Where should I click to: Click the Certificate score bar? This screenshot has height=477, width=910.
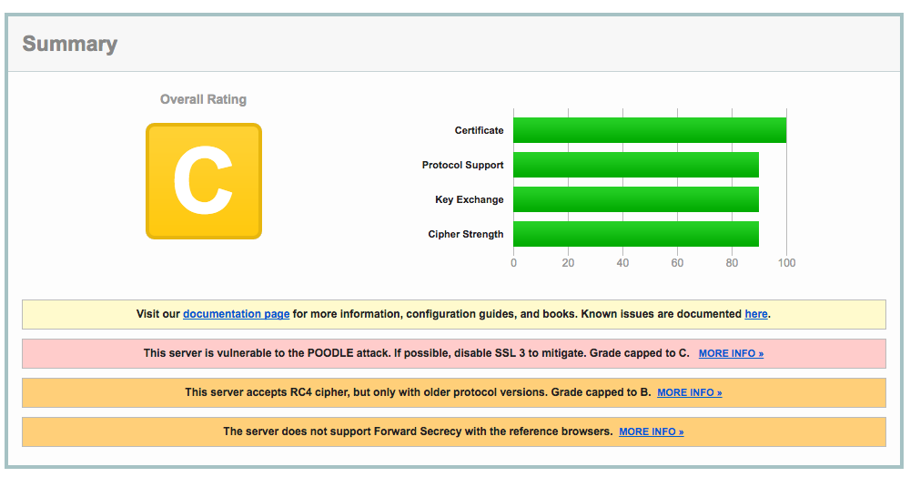(650, 130)
